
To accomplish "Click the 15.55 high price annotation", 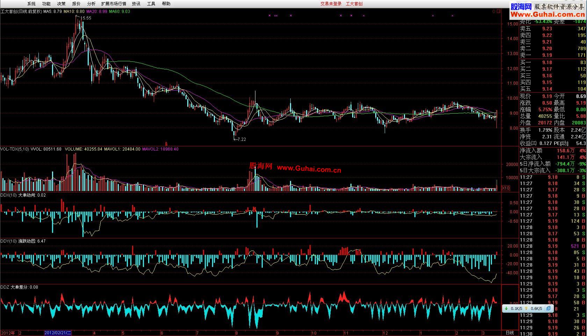I will [86, 18].
